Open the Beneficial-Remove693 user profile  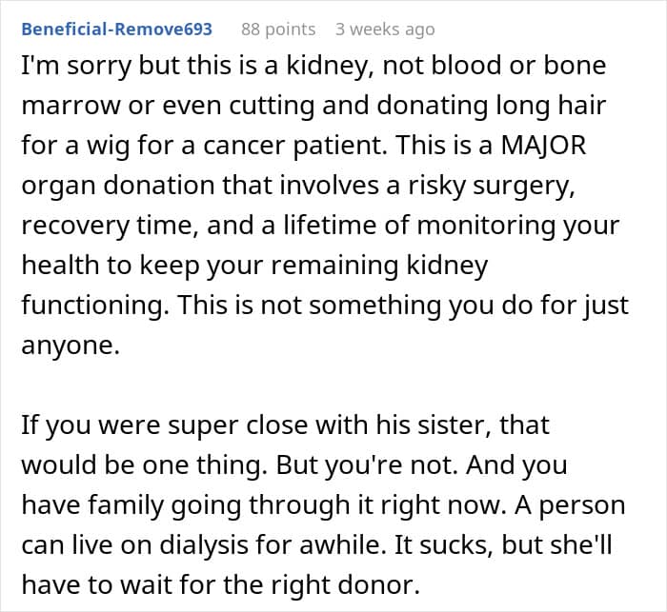116,30
